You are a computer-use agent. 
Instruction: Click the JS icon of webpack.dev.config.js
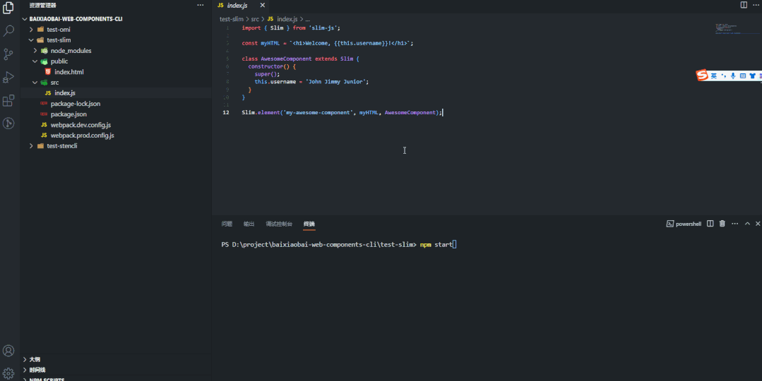[44, 125]
